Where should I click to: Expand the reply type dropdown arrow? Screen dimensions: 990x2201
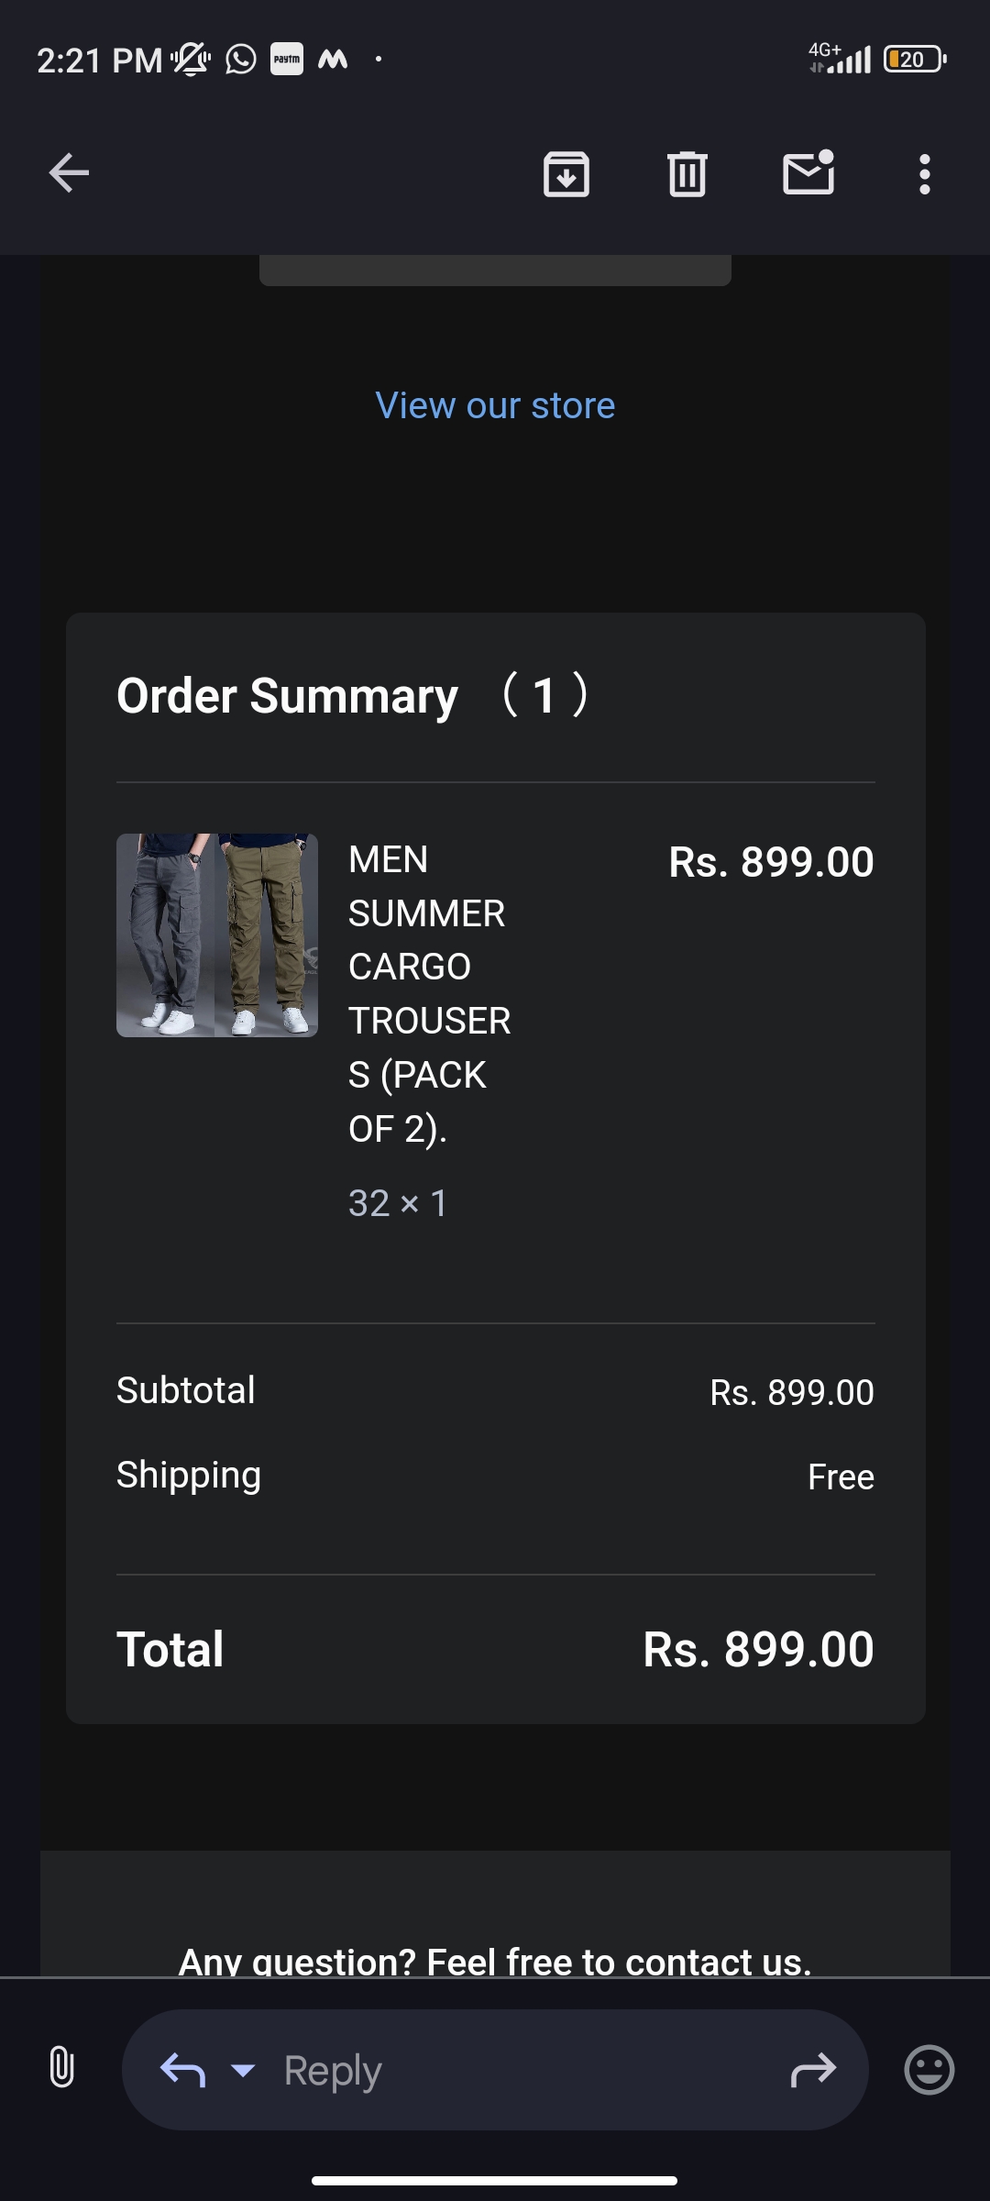click(243, 2070)
